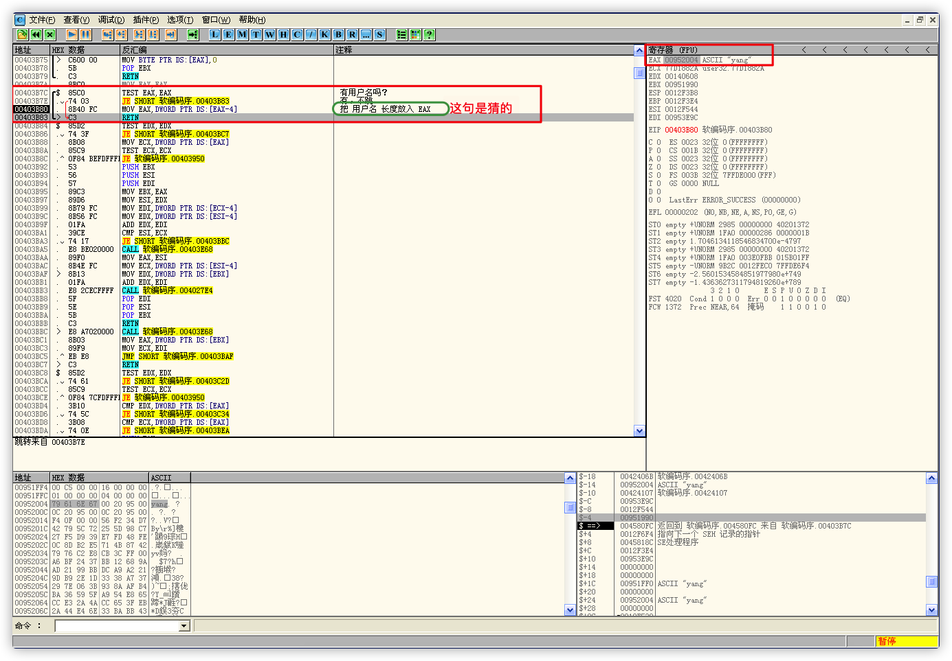Restart the debugged program via rewind icon
The width and height of the screenshot is (952, 661).
(x=36, y=34)
